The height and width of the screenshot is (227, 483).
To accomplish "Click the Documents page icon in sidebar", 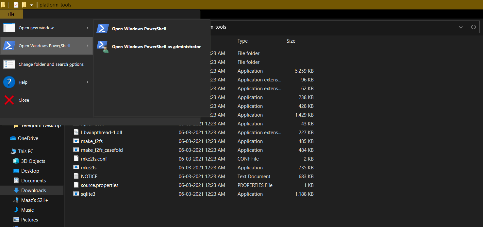I will tap(16, 180).
